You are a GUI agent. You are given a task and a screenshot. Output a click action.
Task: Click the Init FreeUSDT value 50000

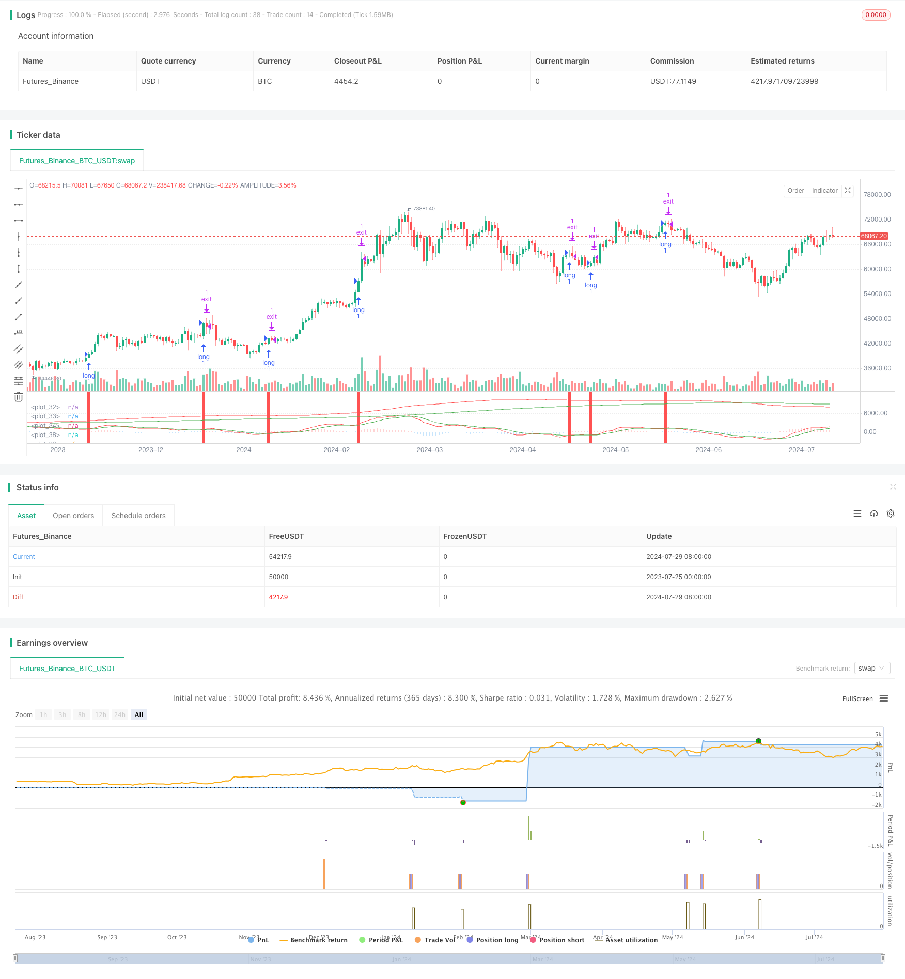[278, 577]
